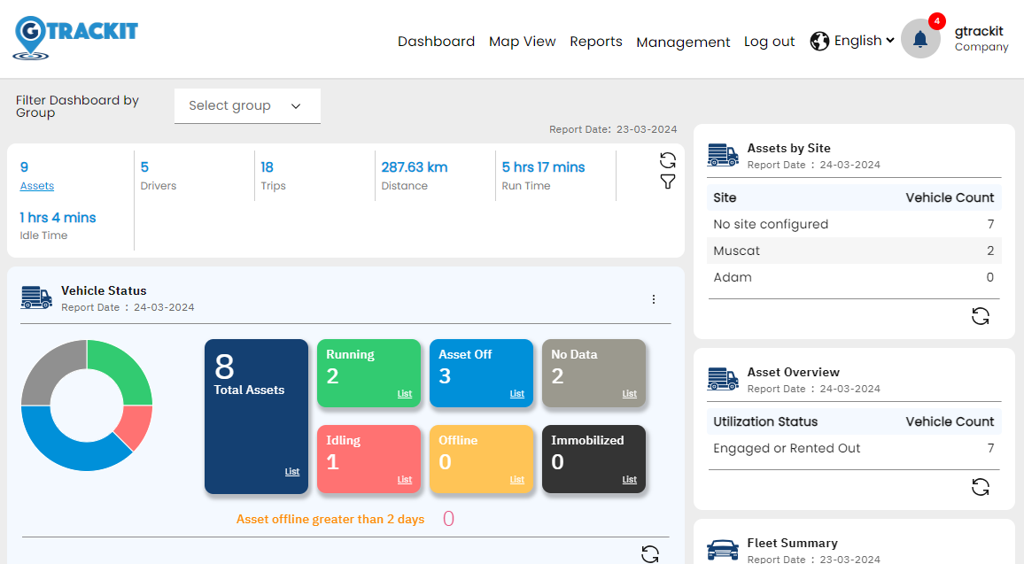Image resolution: width=1024 pixels, height=564 pixels.
Task: Open Vehicle Status three-dot menu
Action: pyautogui.click(x=653, y=299)
